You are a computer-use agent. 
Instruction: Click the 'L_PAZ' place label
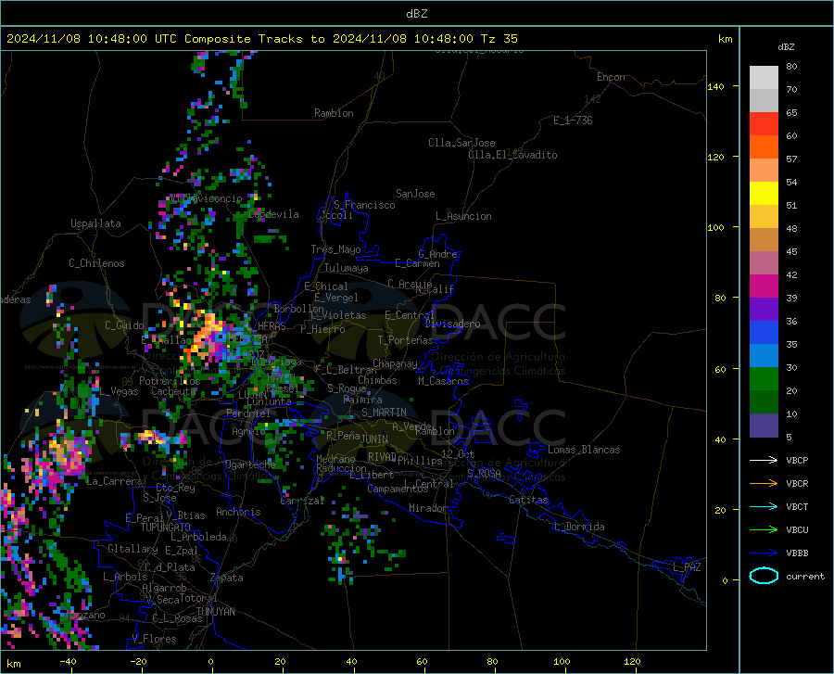(x=687, y=567)
